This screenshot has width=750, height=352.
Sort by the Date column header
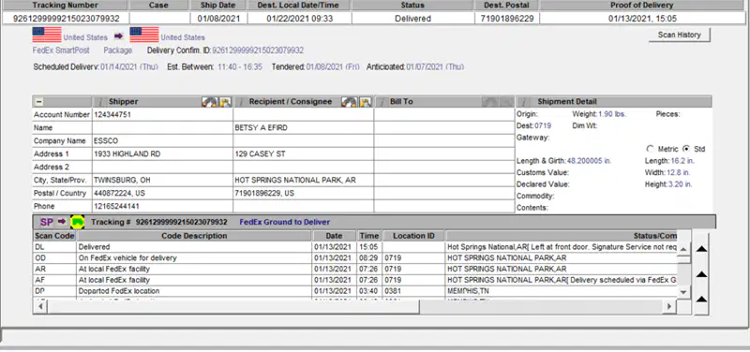pos(335,236)
